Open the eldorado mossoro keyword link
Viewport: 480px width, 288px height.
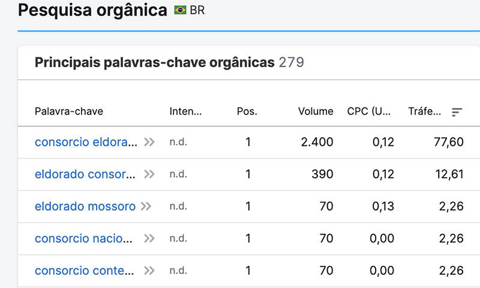click(85, 206)
